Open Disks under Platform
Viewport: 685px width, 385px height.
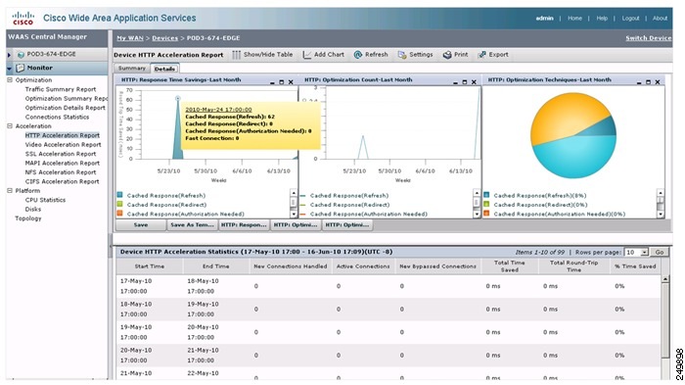coord(32,209)
